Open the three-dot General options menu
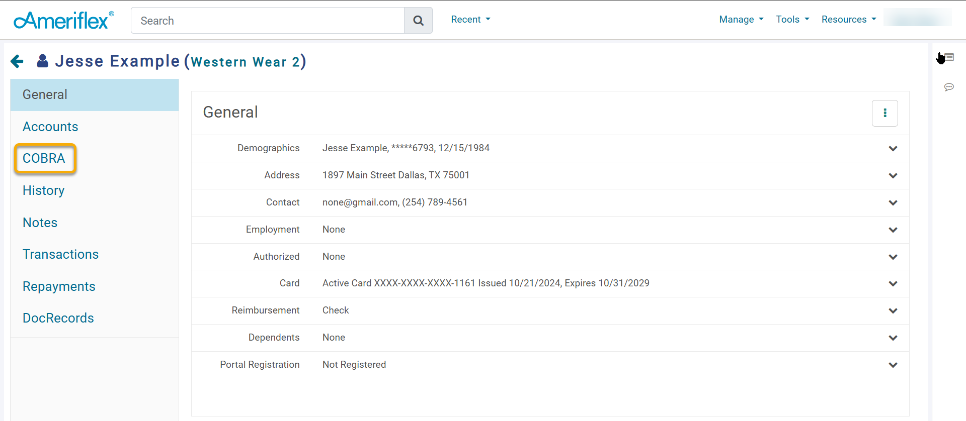Image resolution: width=966 pixels, height=421 pixels. pos(884,113)
